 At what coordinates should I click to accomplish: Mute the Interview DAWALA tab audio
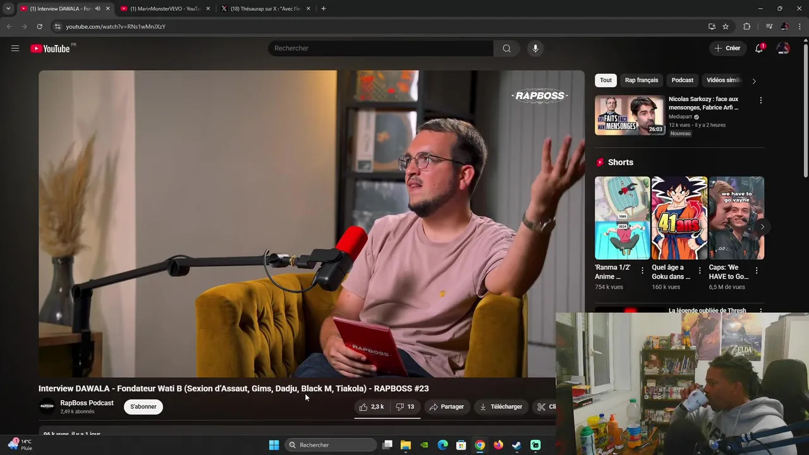tap(97, 9)
